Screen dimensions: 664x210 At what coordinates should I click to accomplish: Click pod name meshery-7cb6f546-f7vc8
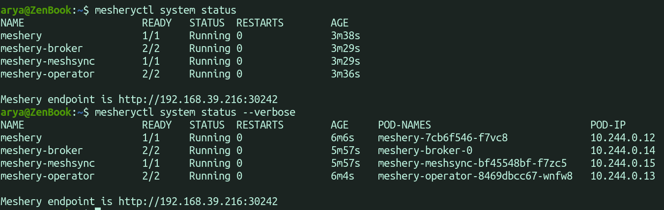tap(442, 138)
